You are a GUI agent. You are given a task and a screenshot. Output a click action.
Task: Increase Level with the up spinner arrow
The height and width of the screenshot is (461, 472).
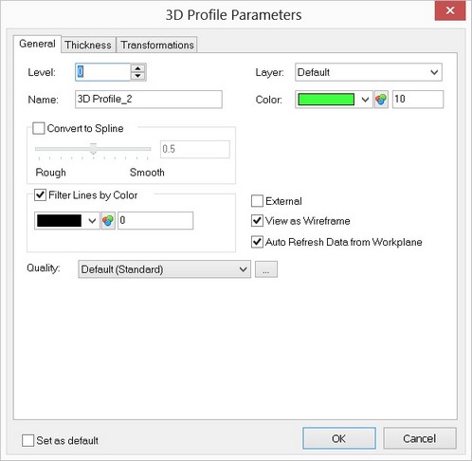coord(137,68)
